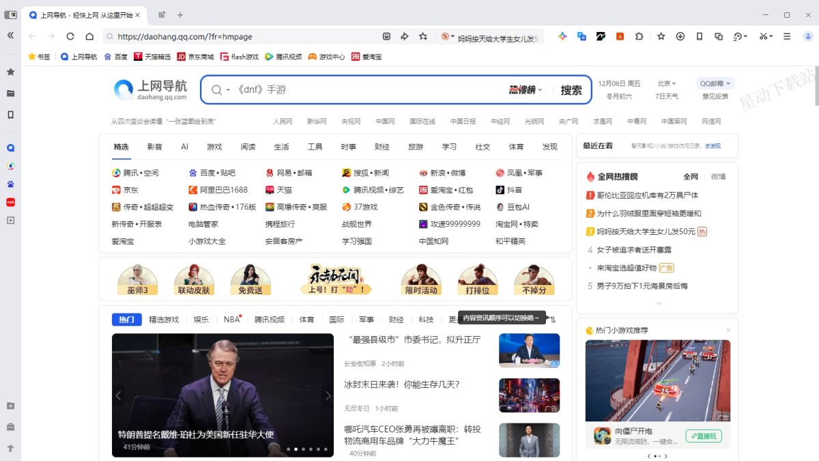Bookmark this page with the star-plus icon

423,36
